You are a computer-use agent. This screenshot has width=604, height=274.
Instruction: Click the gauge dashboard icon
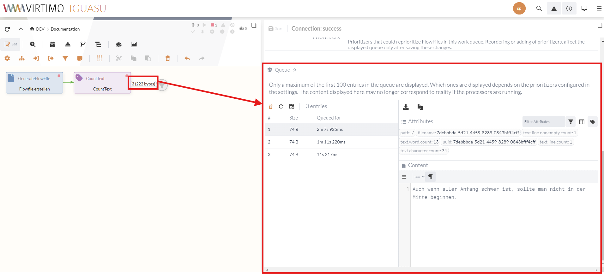119,44
